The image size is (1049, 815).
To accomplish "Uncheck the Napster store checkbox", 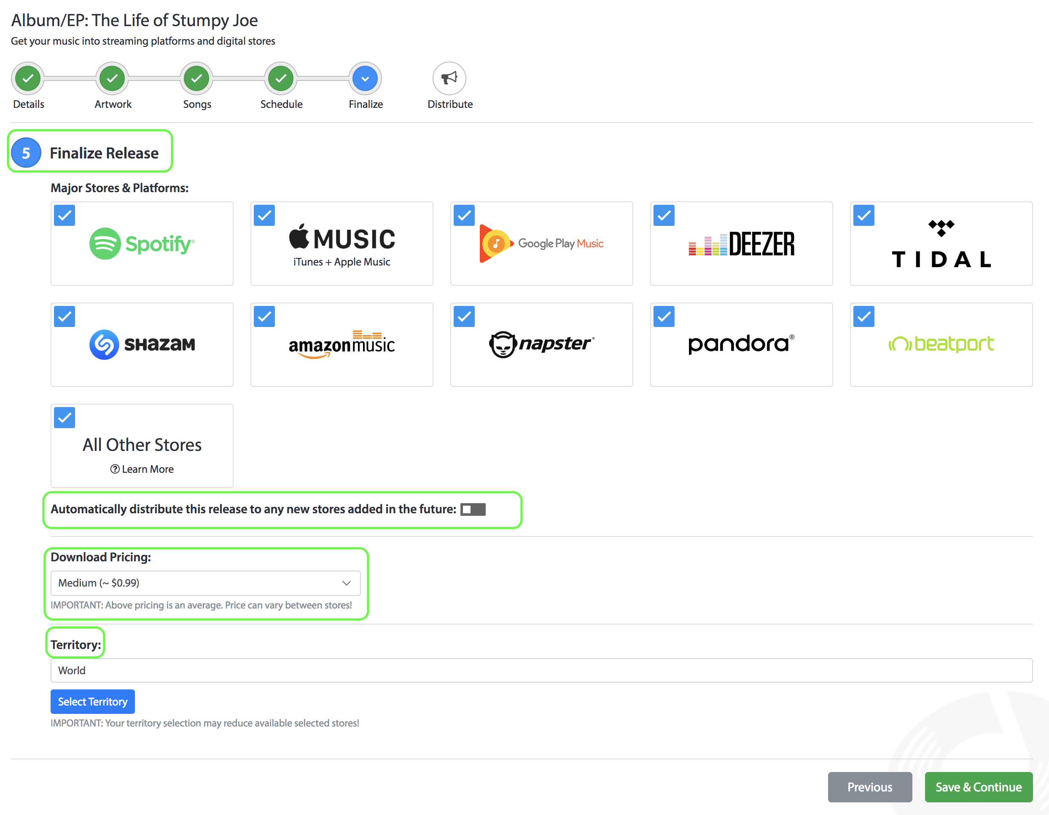I will coord(464,316).
